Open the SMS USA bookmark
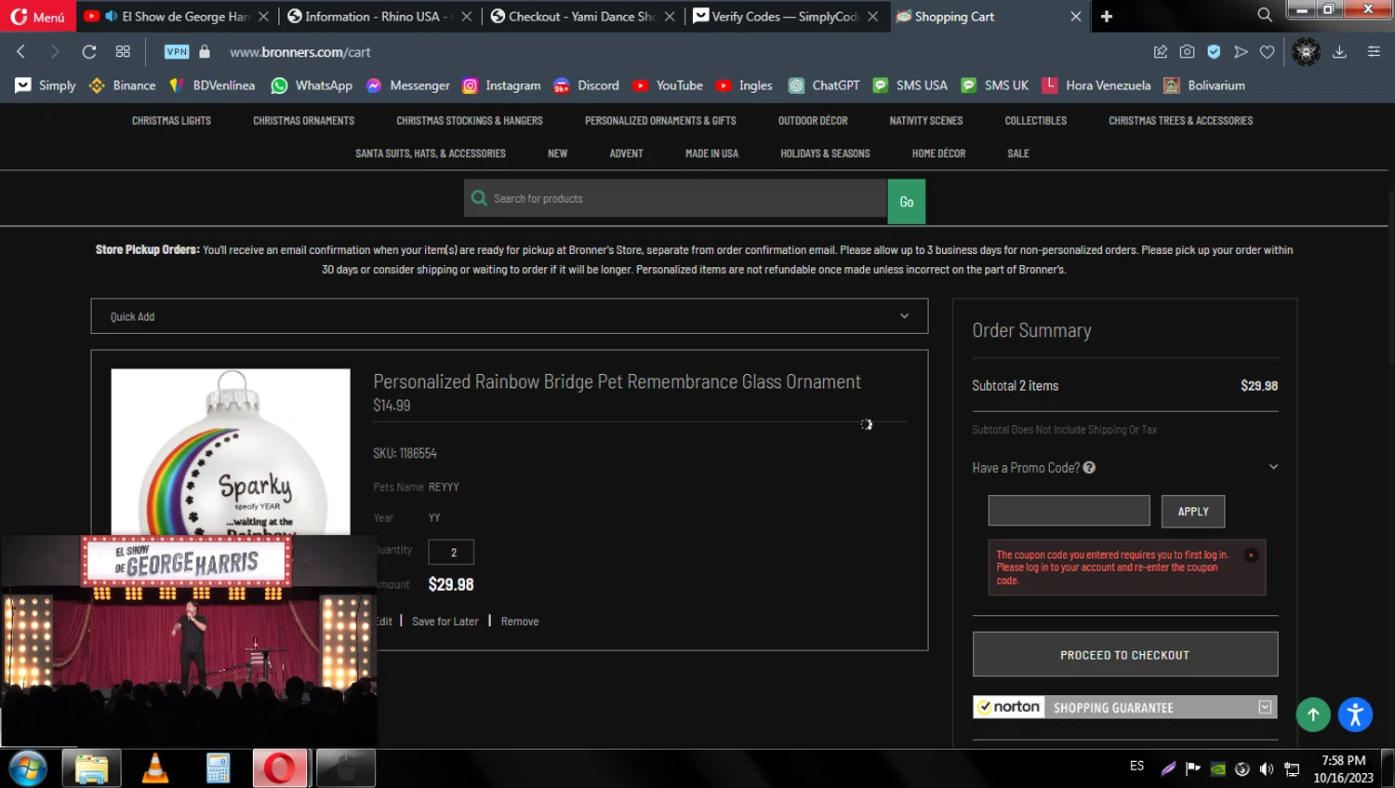 (x=910, y=86)
